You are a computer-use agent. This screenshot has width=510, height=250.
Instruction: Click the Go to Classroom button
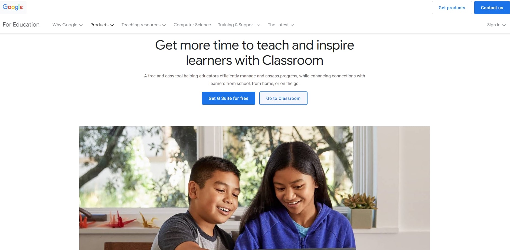point(283,98)
